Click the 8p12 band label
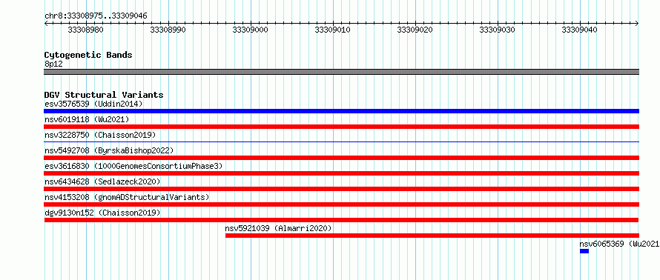Viewport: 660px width, 280px height. pos(53,64)
